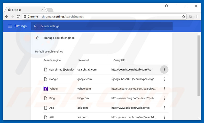Click the browser forward arrow
The width and height of the screenshot is (204, 123).
[12, 17]
